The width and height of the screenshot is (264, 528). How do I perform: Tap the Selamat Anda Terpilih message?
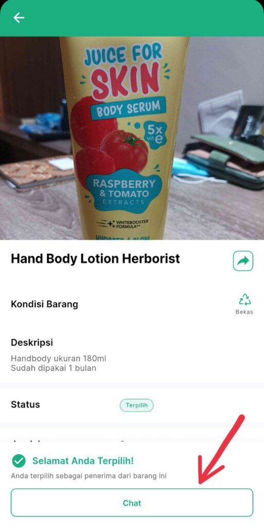[x=83, y=461]
